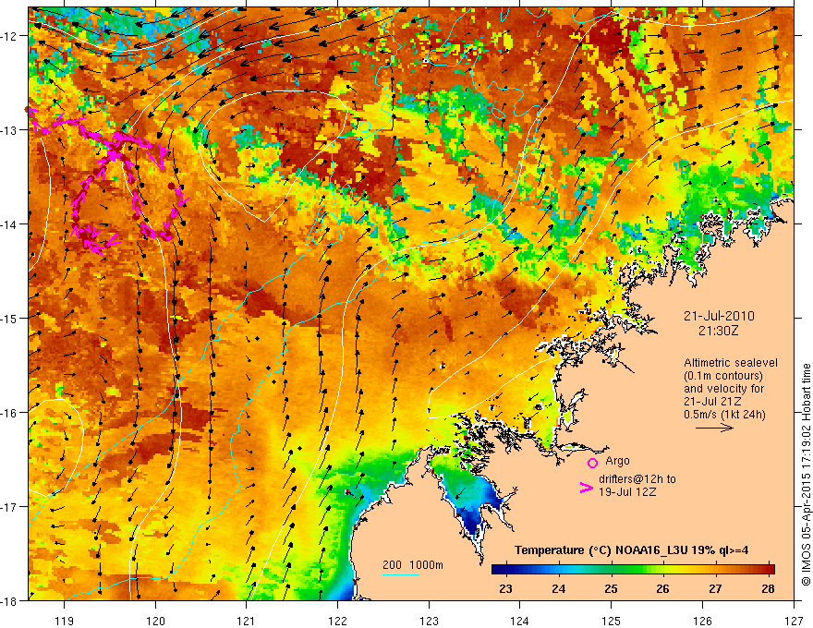Click colorbar tick label 25
The height and width of the screenshot is (628, 813).
[611, 588]
